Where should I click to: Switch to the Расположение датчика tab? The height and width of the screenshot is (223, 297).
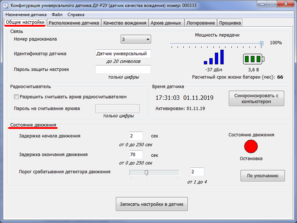74,23
